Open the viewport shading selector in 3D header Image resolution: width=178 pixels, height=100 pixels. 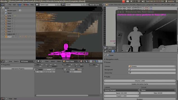point(82,61)
